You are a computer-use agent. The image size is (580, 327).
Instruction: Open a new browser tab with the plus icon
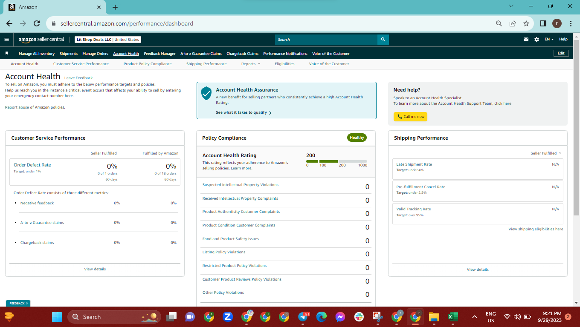[115, 7]
